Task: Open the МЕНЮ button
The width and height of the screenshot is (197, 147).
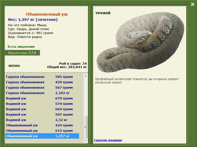Action: tap(14, 66)
